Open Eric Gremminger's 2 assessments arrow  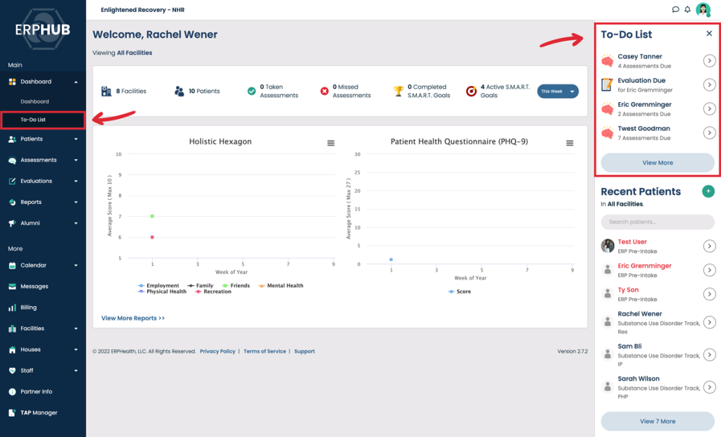[709, 109]
